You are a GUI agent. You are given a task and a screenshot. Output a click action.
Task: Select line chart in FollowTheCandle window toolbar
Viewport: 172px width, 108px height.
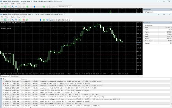[x=9, y=7]
